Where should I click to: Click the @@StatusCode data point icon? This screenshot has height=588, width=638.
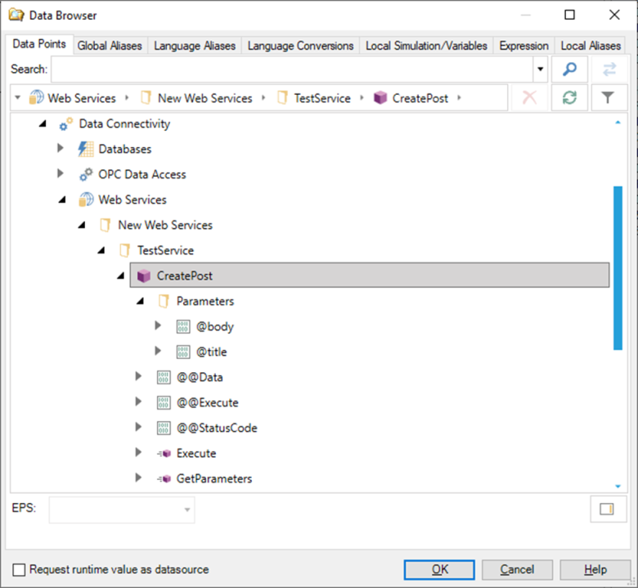164,428
